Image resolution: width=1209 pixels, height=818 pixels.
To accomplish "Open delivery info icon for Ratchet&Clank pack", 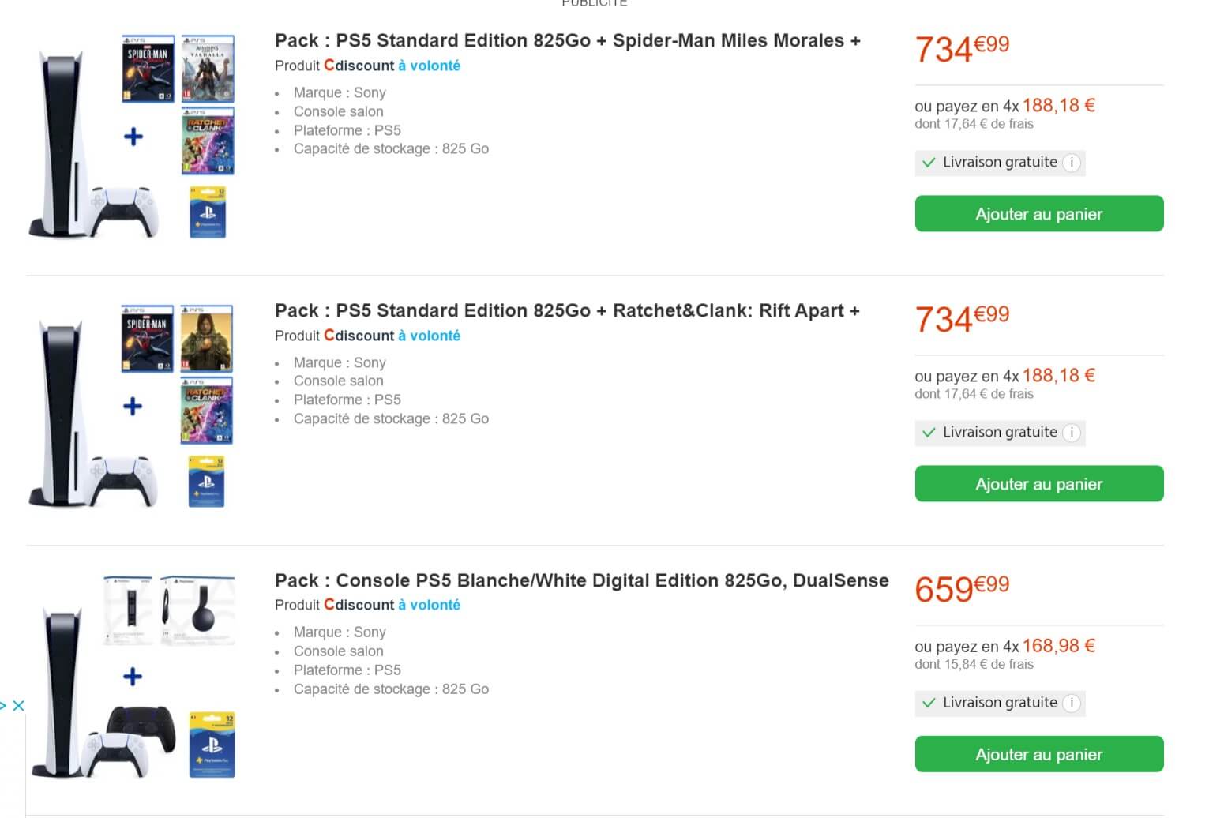I will pos(1072,433).
